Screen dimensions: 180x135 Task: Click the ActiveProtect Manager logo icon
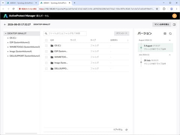coord(6,16)
